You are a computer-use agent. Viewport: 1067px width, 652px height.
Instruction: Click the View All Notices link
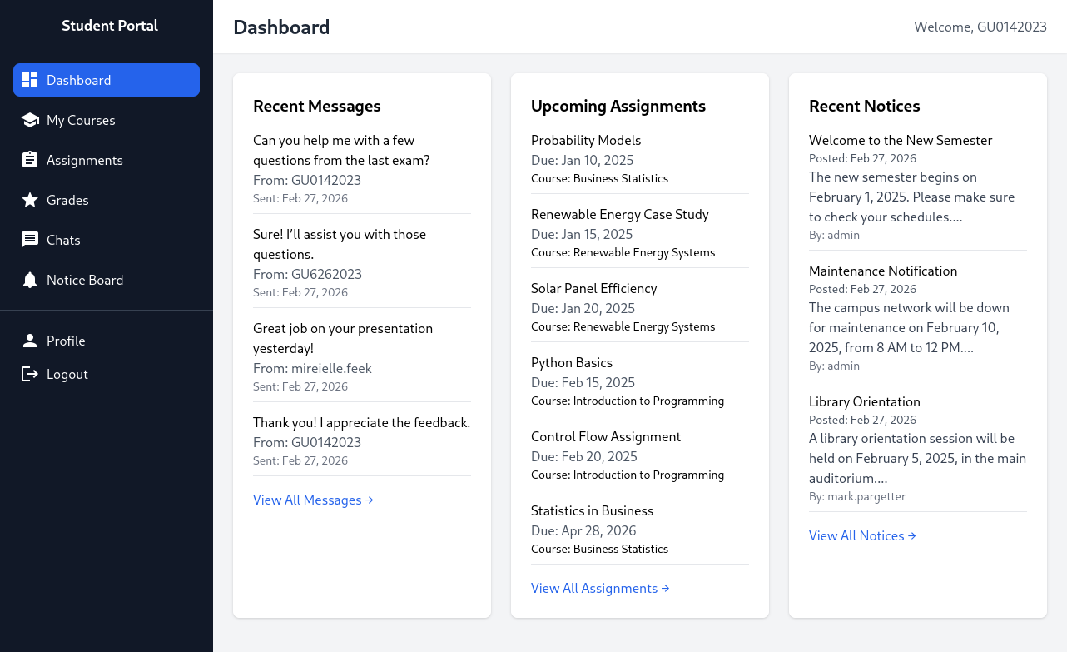[x=862, y=535]
